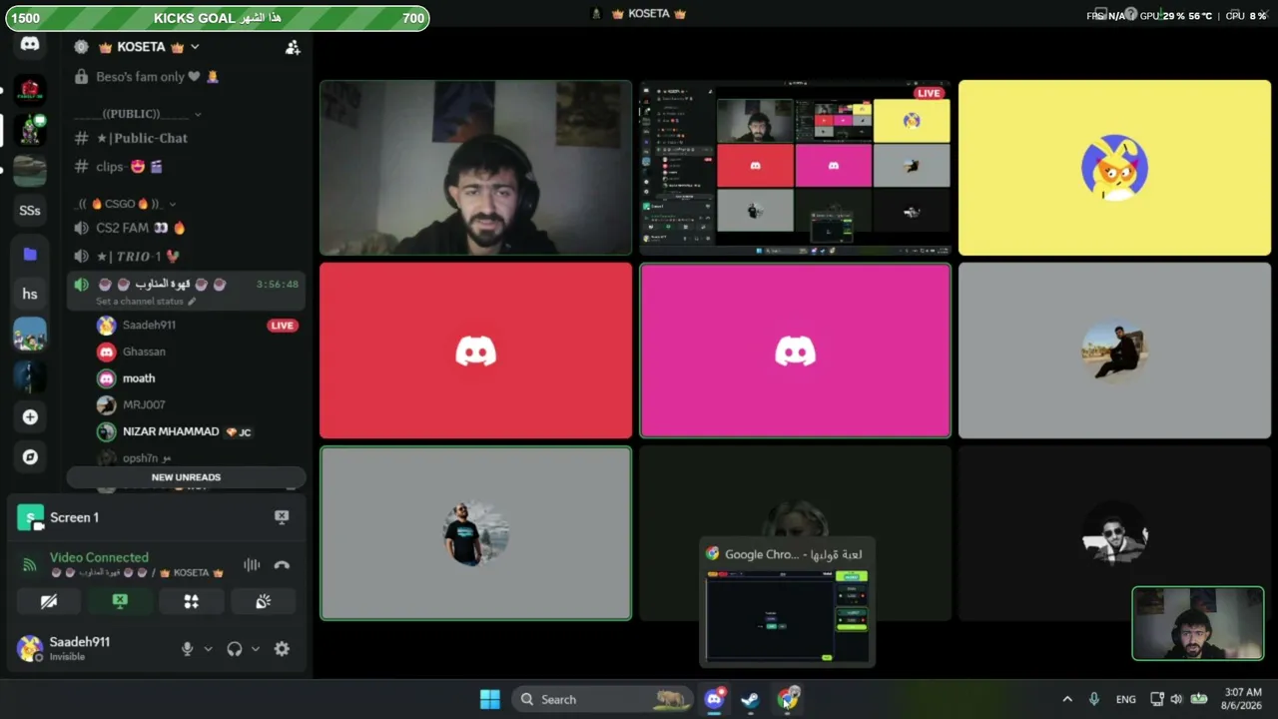Open the blue server folder icon

(x=30, y=255)
